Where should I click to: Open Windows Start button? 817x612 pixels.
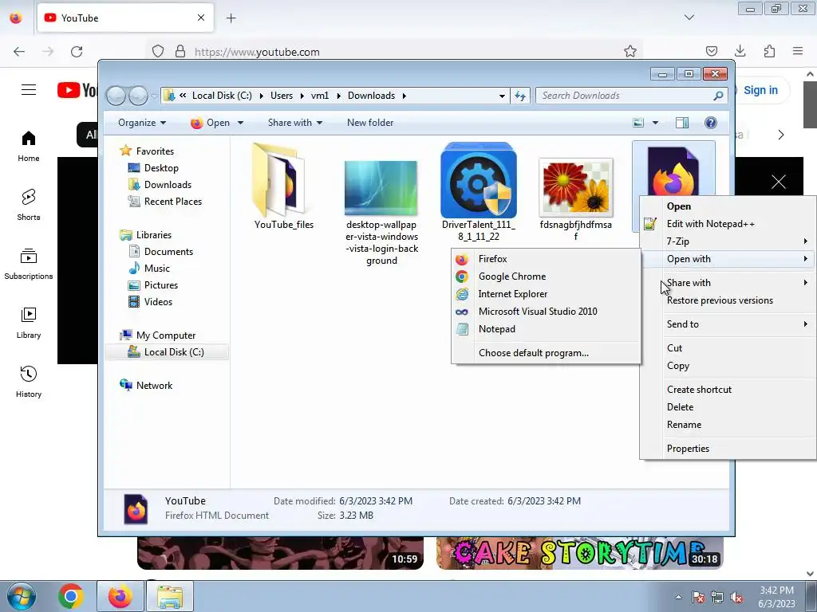22,596
